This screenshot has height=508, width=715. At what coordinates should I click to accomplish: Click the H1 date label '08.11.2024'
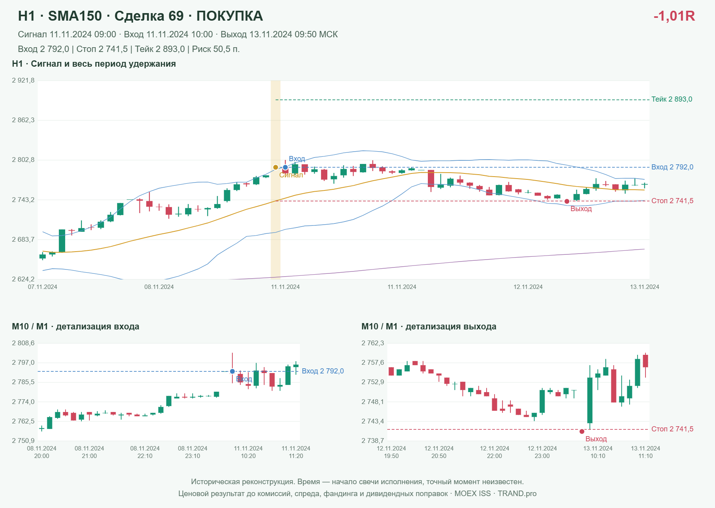coord(159,287)
